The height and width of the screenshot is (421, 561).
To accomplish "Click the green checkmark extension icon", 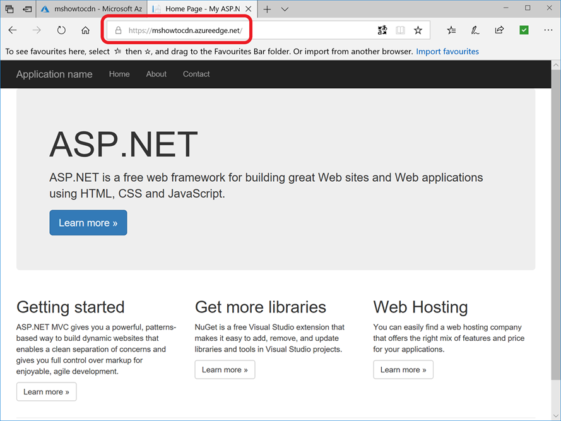I will pos(524,30).
